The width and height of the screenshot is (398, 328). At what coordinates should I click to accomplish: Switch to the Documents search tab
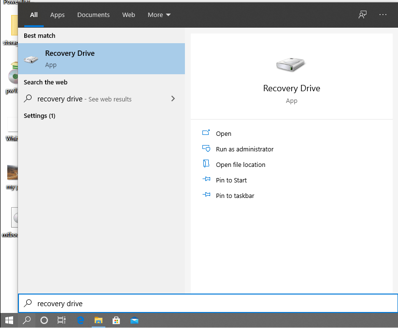click(x=93, y=15)
